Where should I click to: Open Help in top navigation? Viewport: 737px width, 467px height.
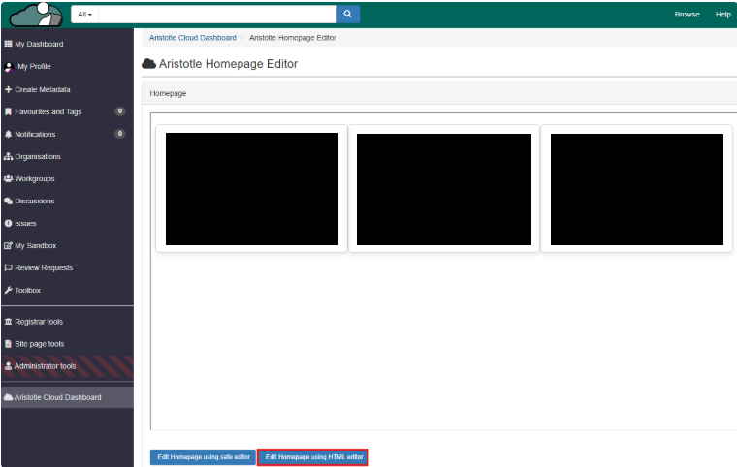tap(722, 15)
